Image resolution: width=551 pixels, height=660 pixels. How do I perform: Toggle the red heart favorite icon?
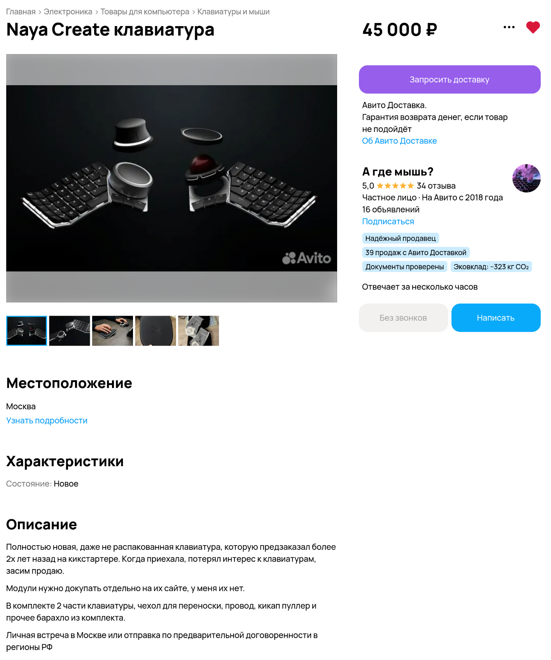point(533,27)
